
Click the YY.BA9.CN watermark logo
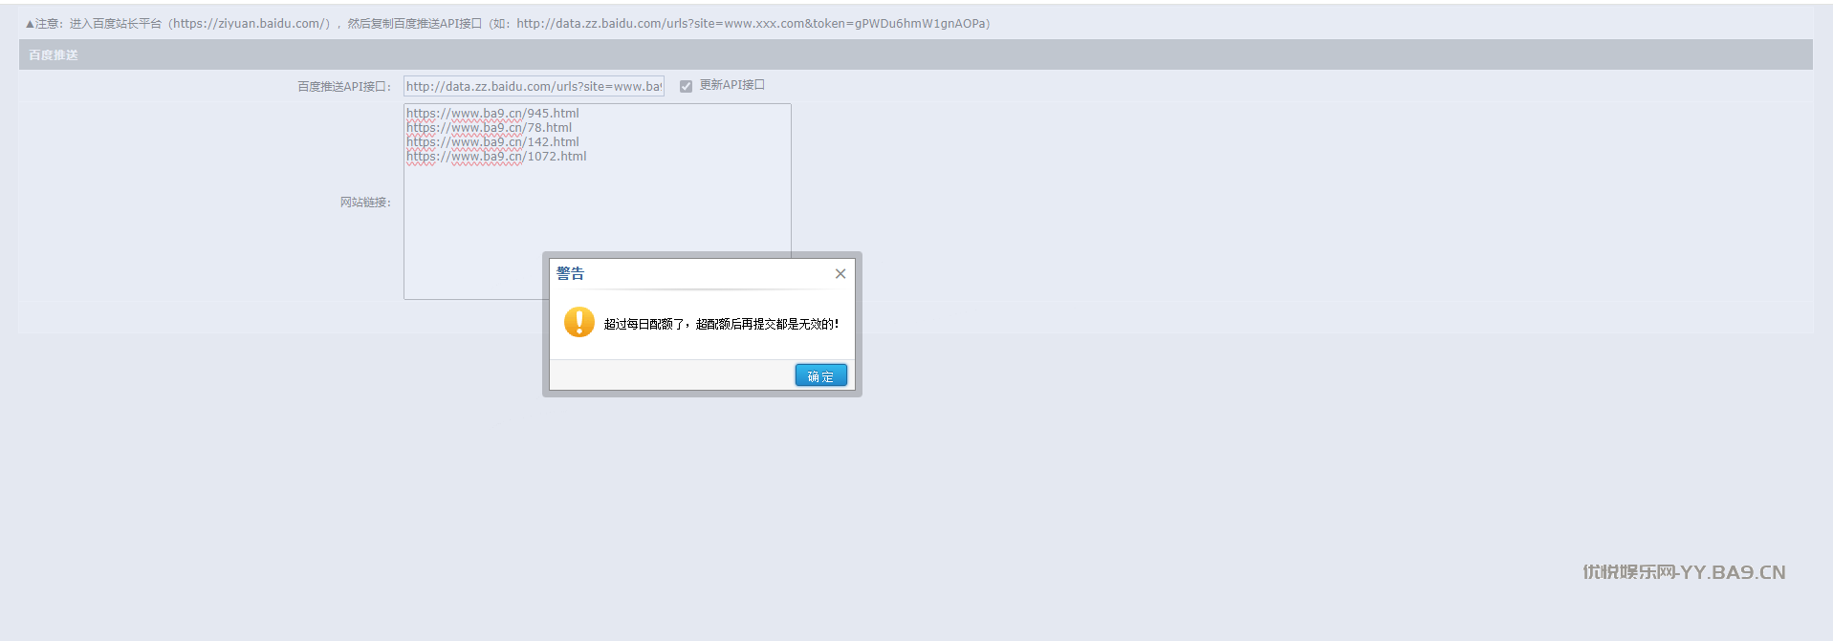(x=1683, y=572)
